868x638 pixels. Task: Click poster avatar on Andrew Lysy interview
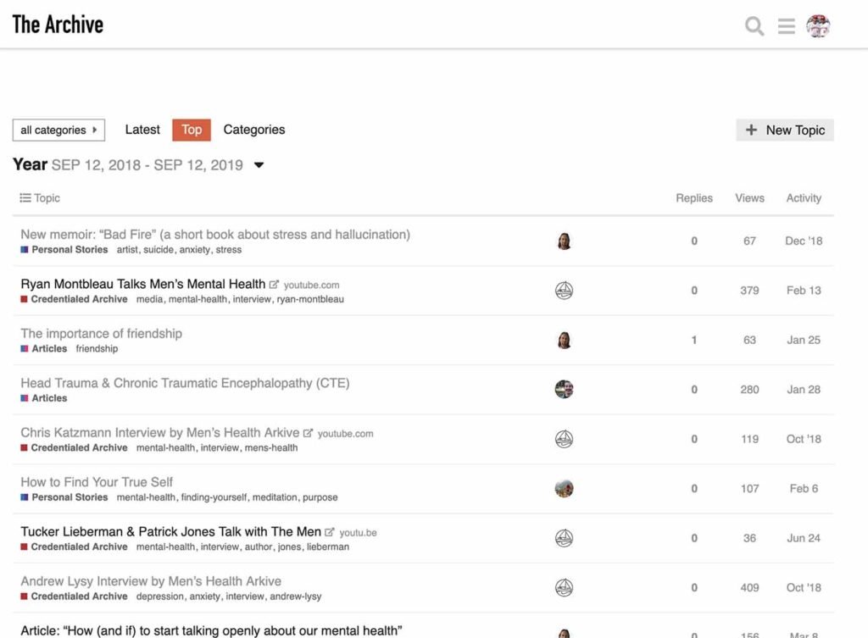click(564, 588)
